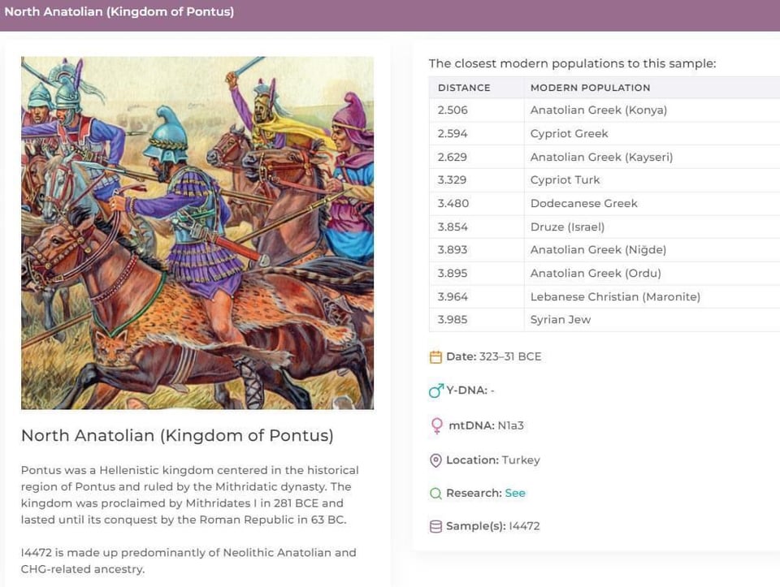Screen dimensions: 780x587
Task: Select the Anatolian Greek (Konya) row
Action: 598,110
